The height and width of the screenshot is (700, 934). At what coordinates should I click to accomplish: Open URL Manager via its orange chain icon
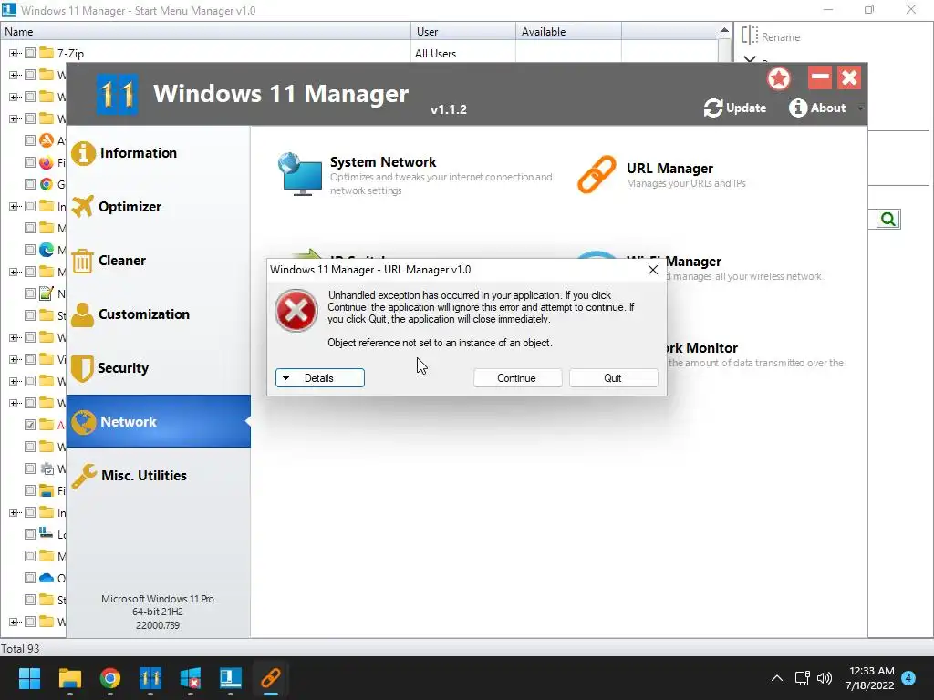tap(597, 174)
